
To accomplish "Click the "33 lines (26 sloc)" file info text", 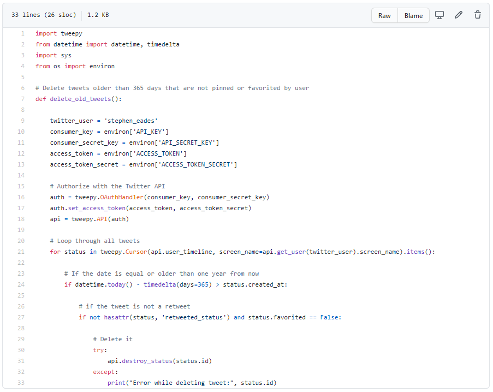I will point(44,15).
